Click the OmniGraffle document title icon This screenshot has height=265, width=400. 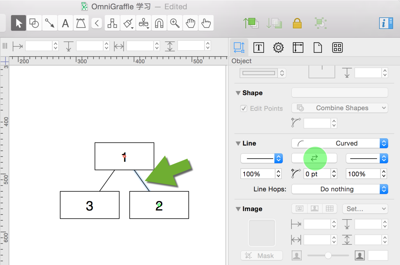click(x=84, y=6)
